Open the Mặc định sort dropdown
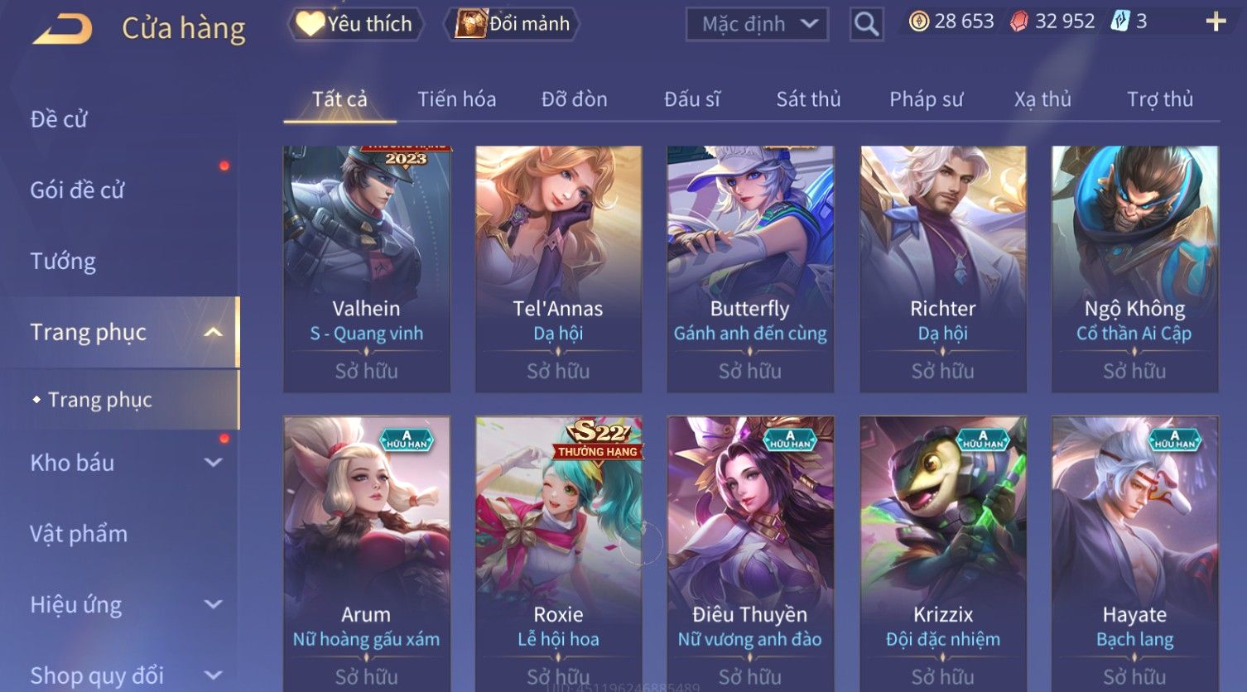The height and width of the screenshot is (692, 1247). [757, 24]
